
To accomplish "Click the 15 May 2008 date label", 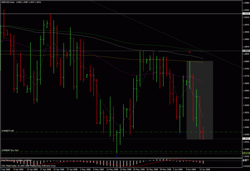I will [x=126, y=169].
